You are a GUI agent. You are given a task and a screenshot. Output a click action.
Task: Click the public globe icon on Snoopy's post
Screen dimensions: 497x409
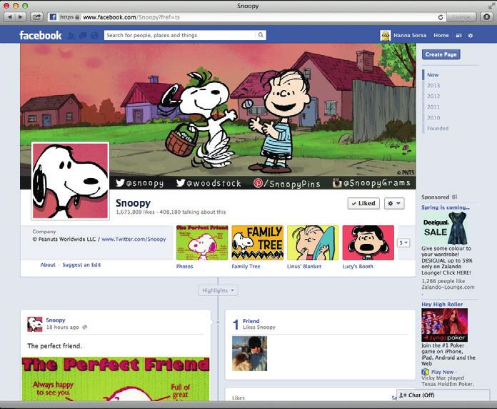pos(84,327)
